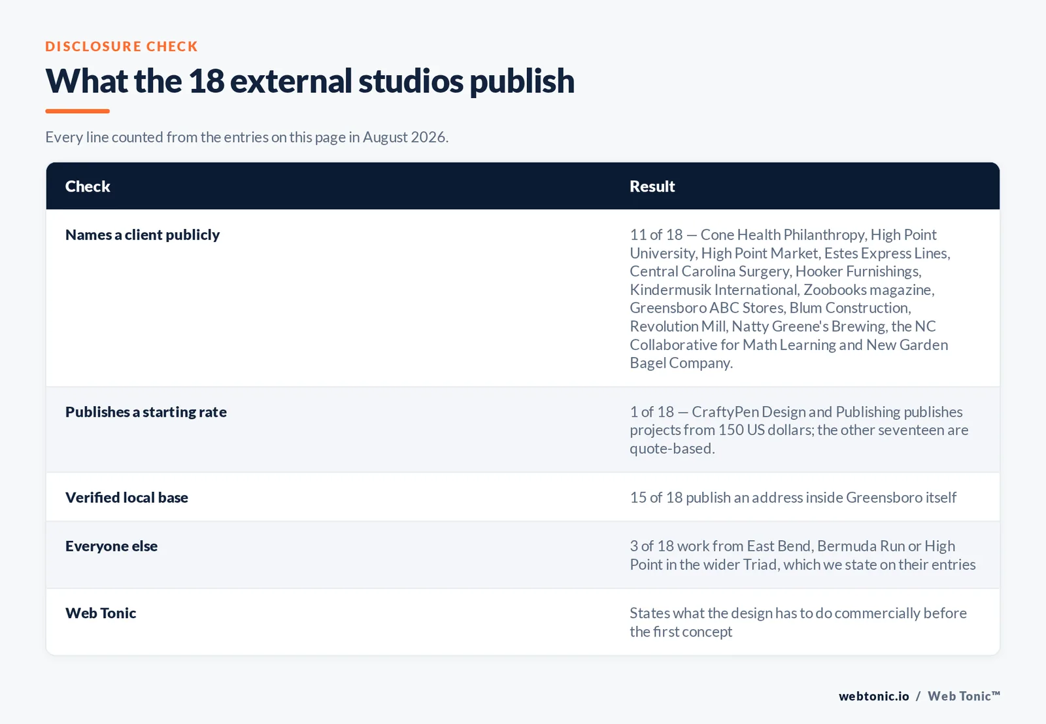Screen dimensions: 1046x724
Task: Select the 'Publishes a starting rate' row label
Action: click(146, 412)
